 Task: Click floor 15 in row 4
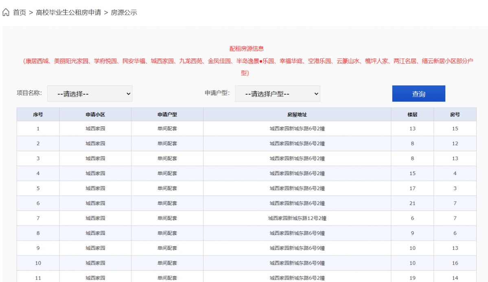click(412, 173)
